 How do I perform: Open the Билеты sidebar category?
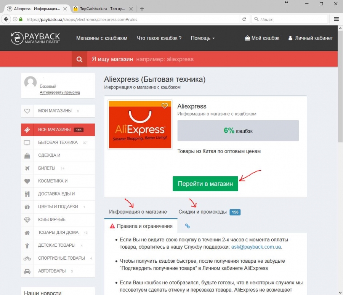(x=58, y=168)
